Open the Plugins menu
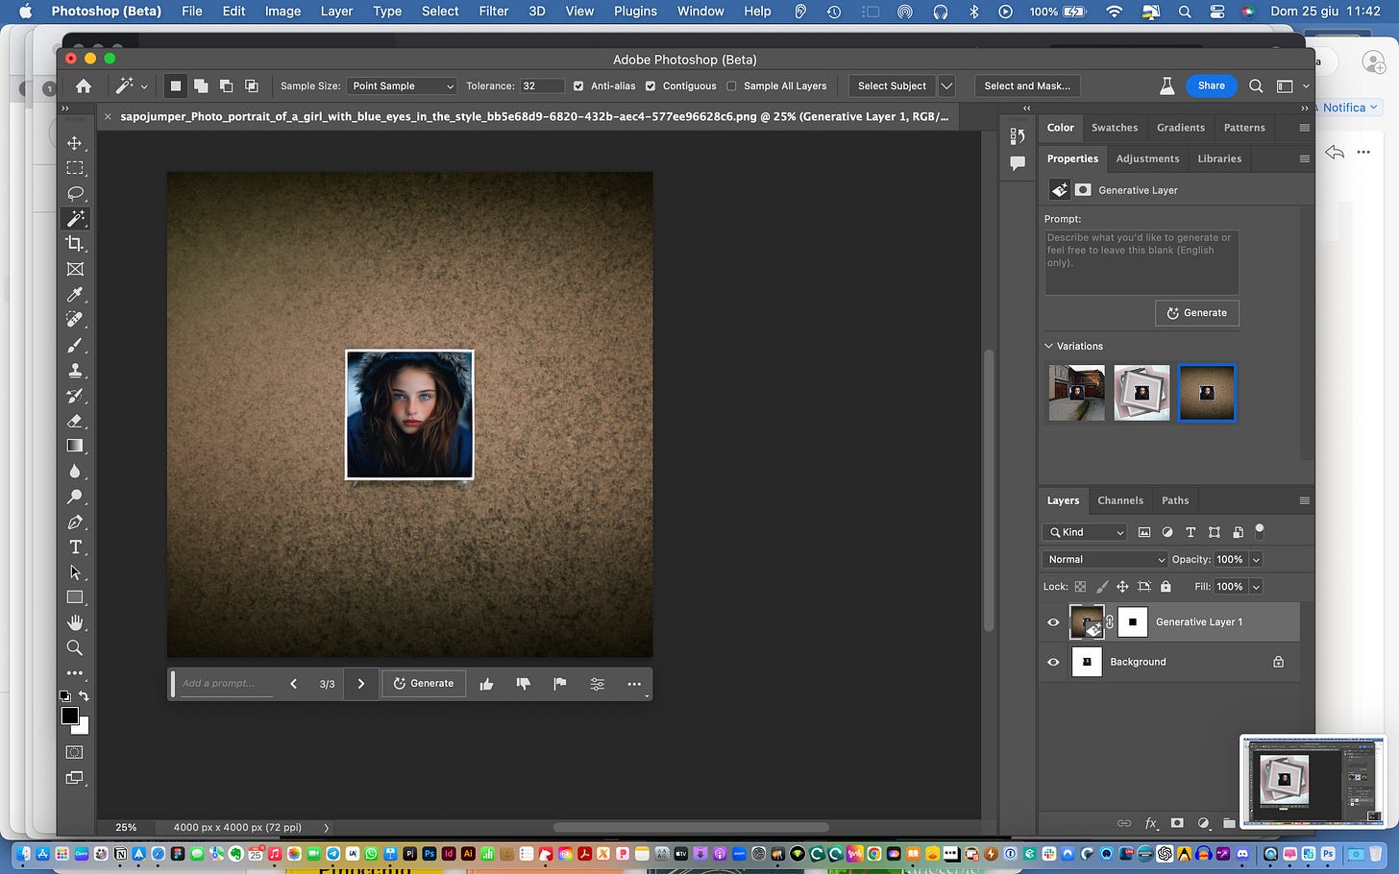 click(635, 12)
